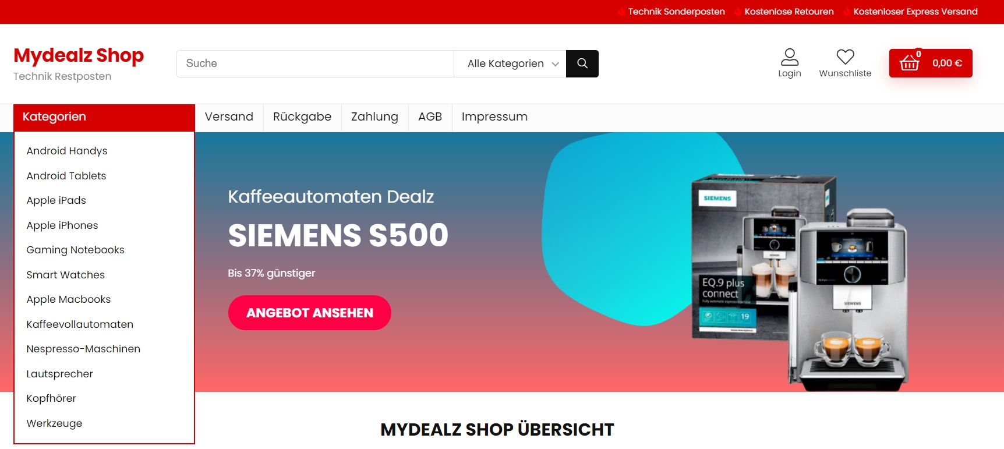Viewport: 1004px width, 449px height.
Task: Open the Gaming Notebooks category
Action: pyautogui.click(x=76, y=250)
